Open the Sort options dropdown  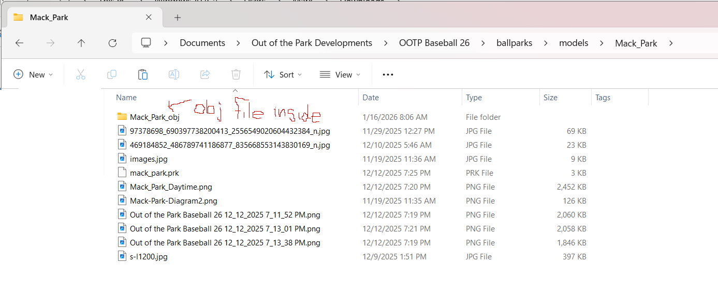283,74
